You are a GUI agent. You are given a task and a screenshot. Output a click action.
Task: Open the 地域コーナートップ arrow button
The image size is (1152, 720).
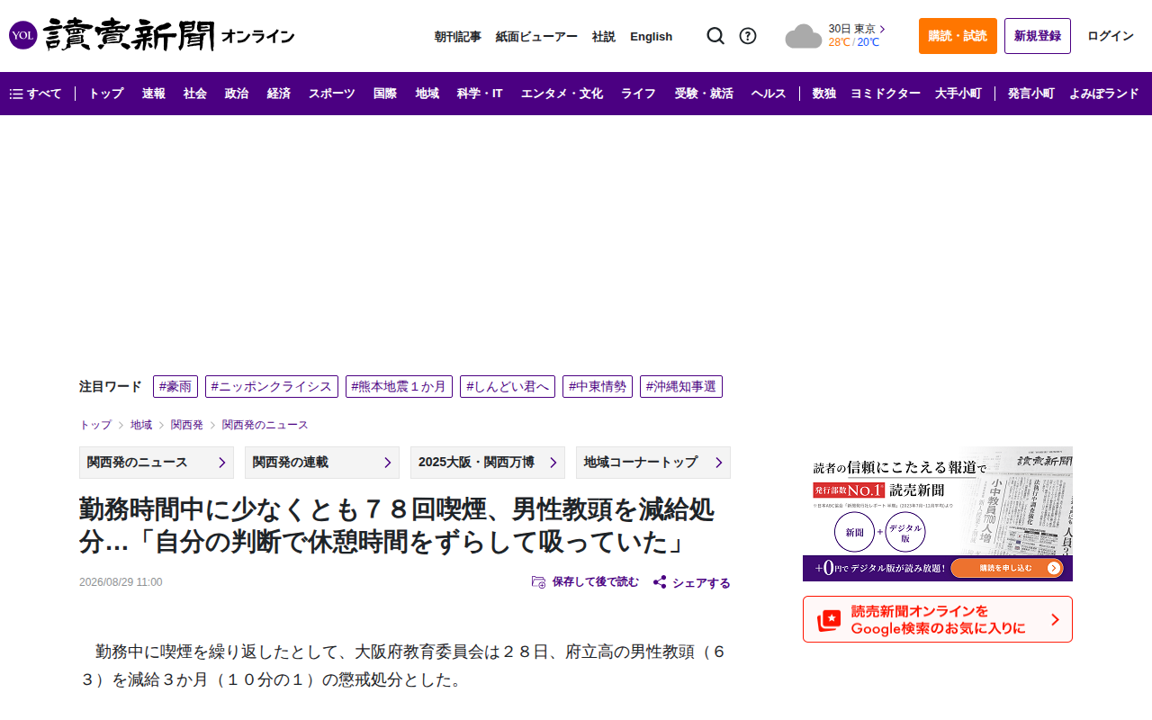click(x=653, y=463)
